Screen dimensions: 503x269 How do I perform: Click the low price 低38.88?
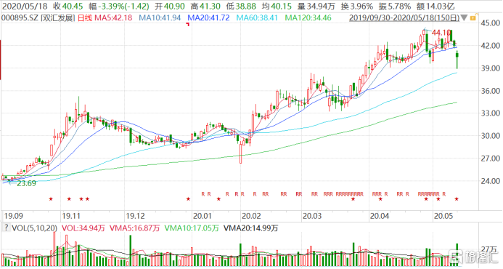pos(241,6)
